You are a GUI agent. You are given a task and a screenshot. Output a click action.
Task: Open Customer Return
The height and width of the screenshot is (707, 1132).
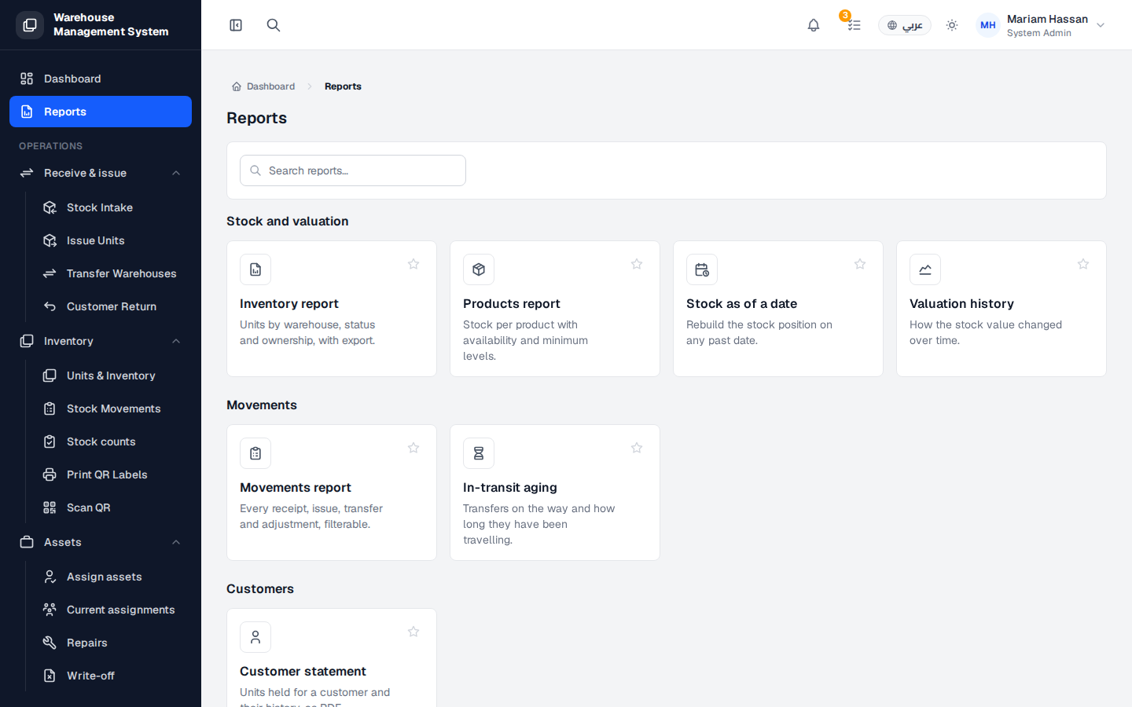[x=112, y=306]
